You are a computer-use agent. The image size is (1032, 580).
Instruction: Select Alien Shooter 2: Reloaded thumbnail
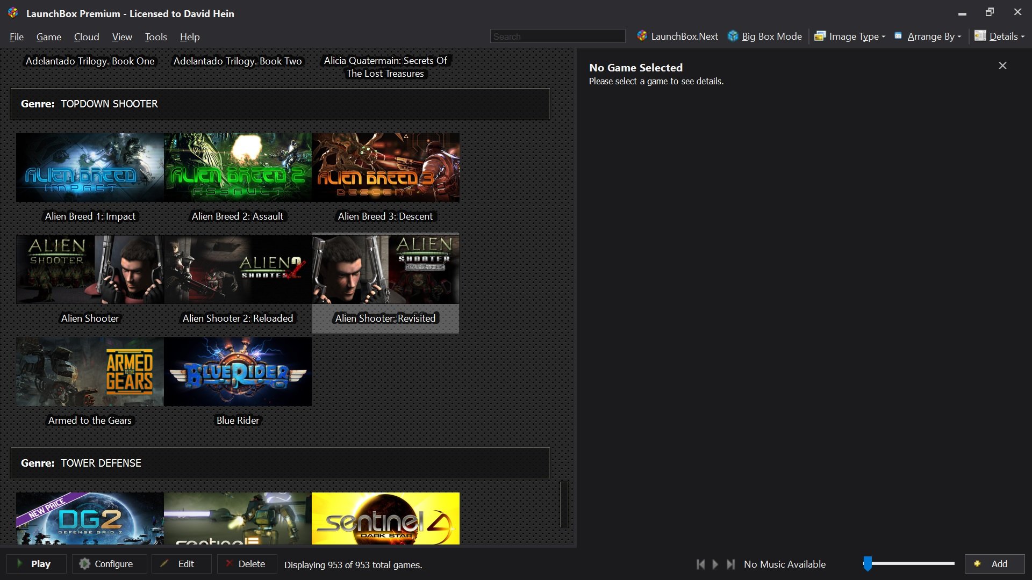(x=238, y=270)
